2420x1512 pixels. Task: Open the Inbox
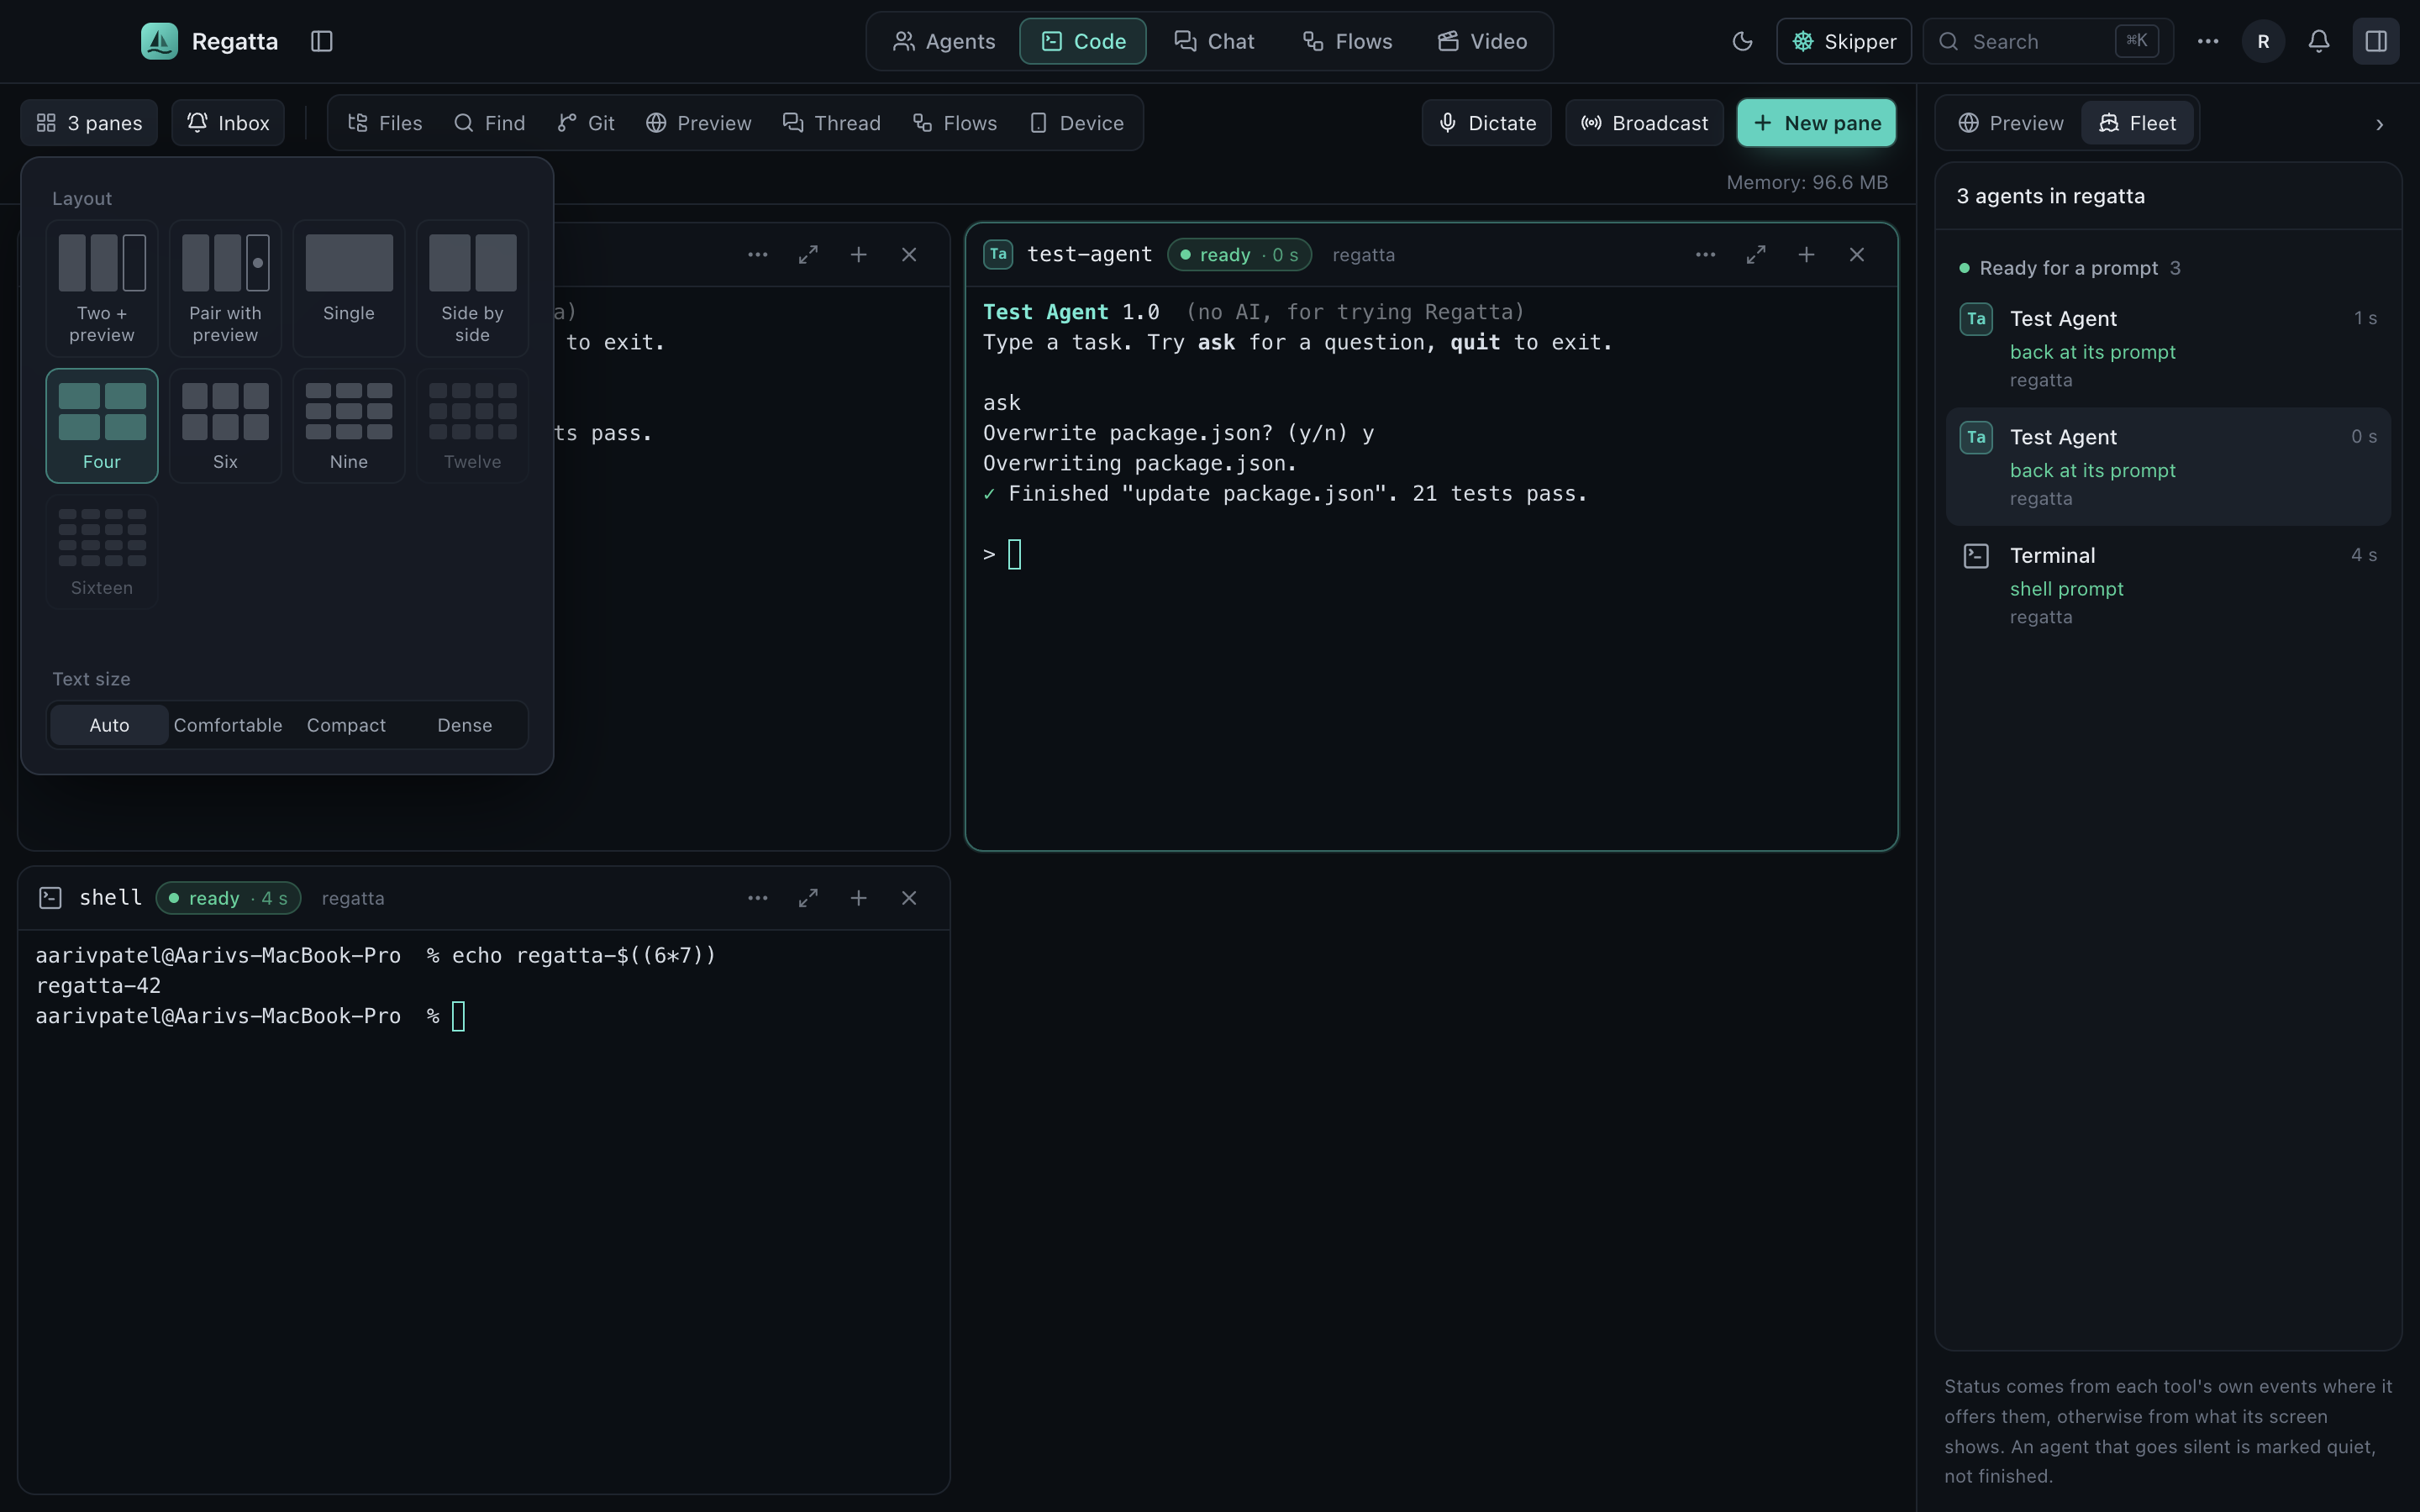[x=228, y=123]
